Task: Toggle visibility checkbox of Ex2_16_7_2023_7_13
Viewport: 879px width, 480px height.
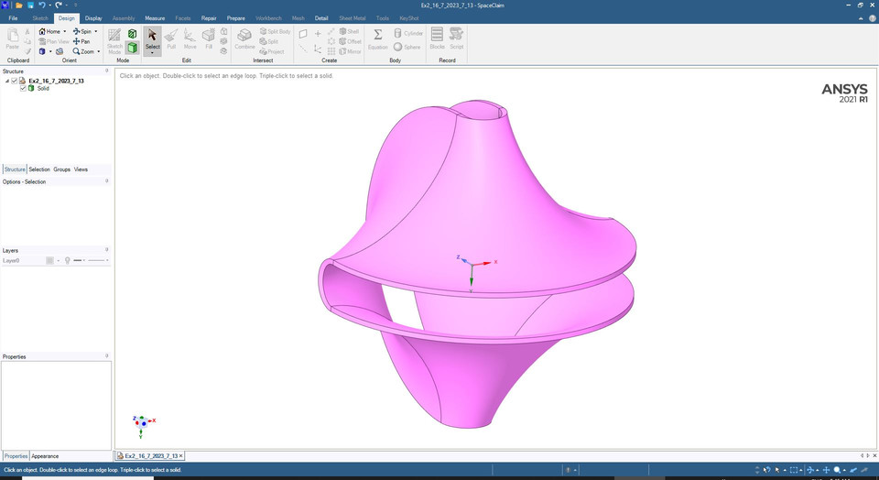Action: pos(15,81)
